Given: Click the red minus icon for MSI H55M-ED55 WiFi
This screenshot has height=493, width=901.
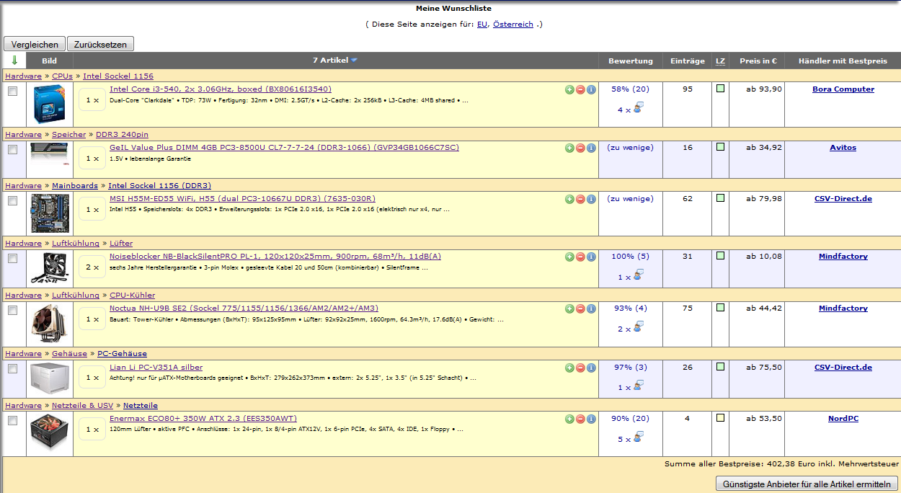Looking at the screenshot, I should 580,199.
